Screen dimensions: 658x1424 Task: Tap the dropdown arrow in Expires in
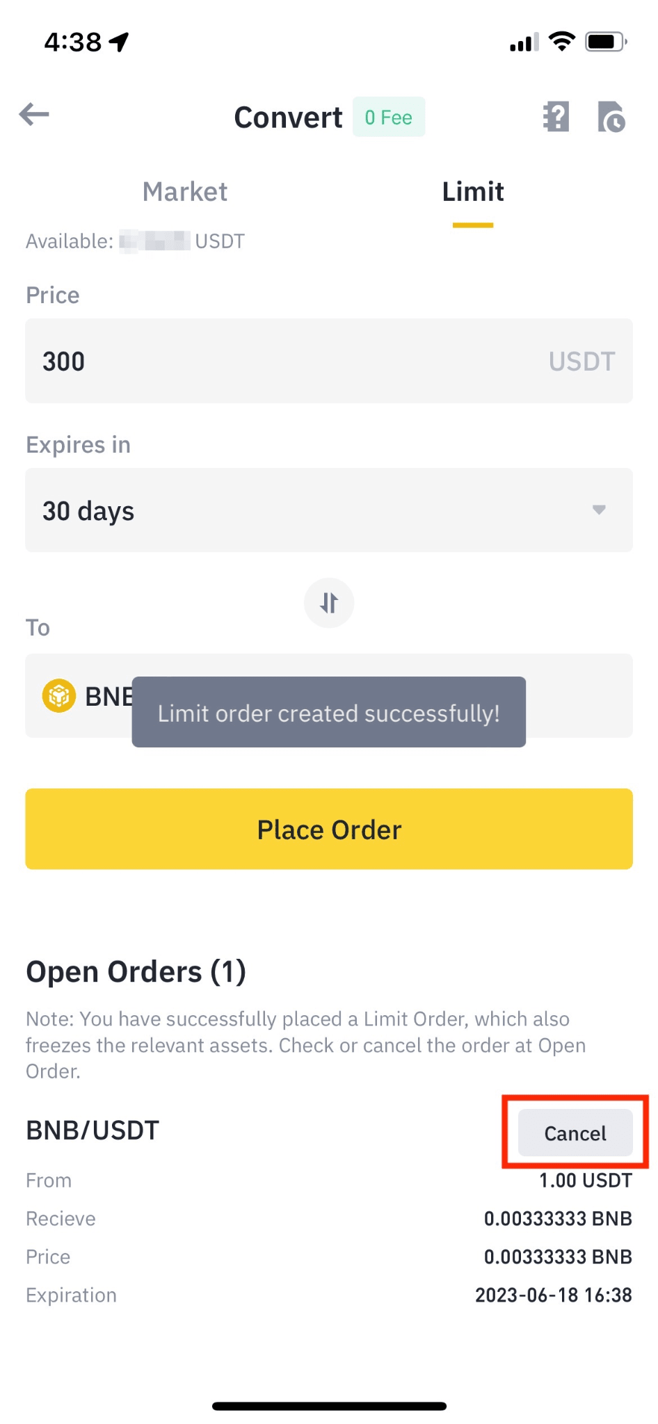(599, 510)
